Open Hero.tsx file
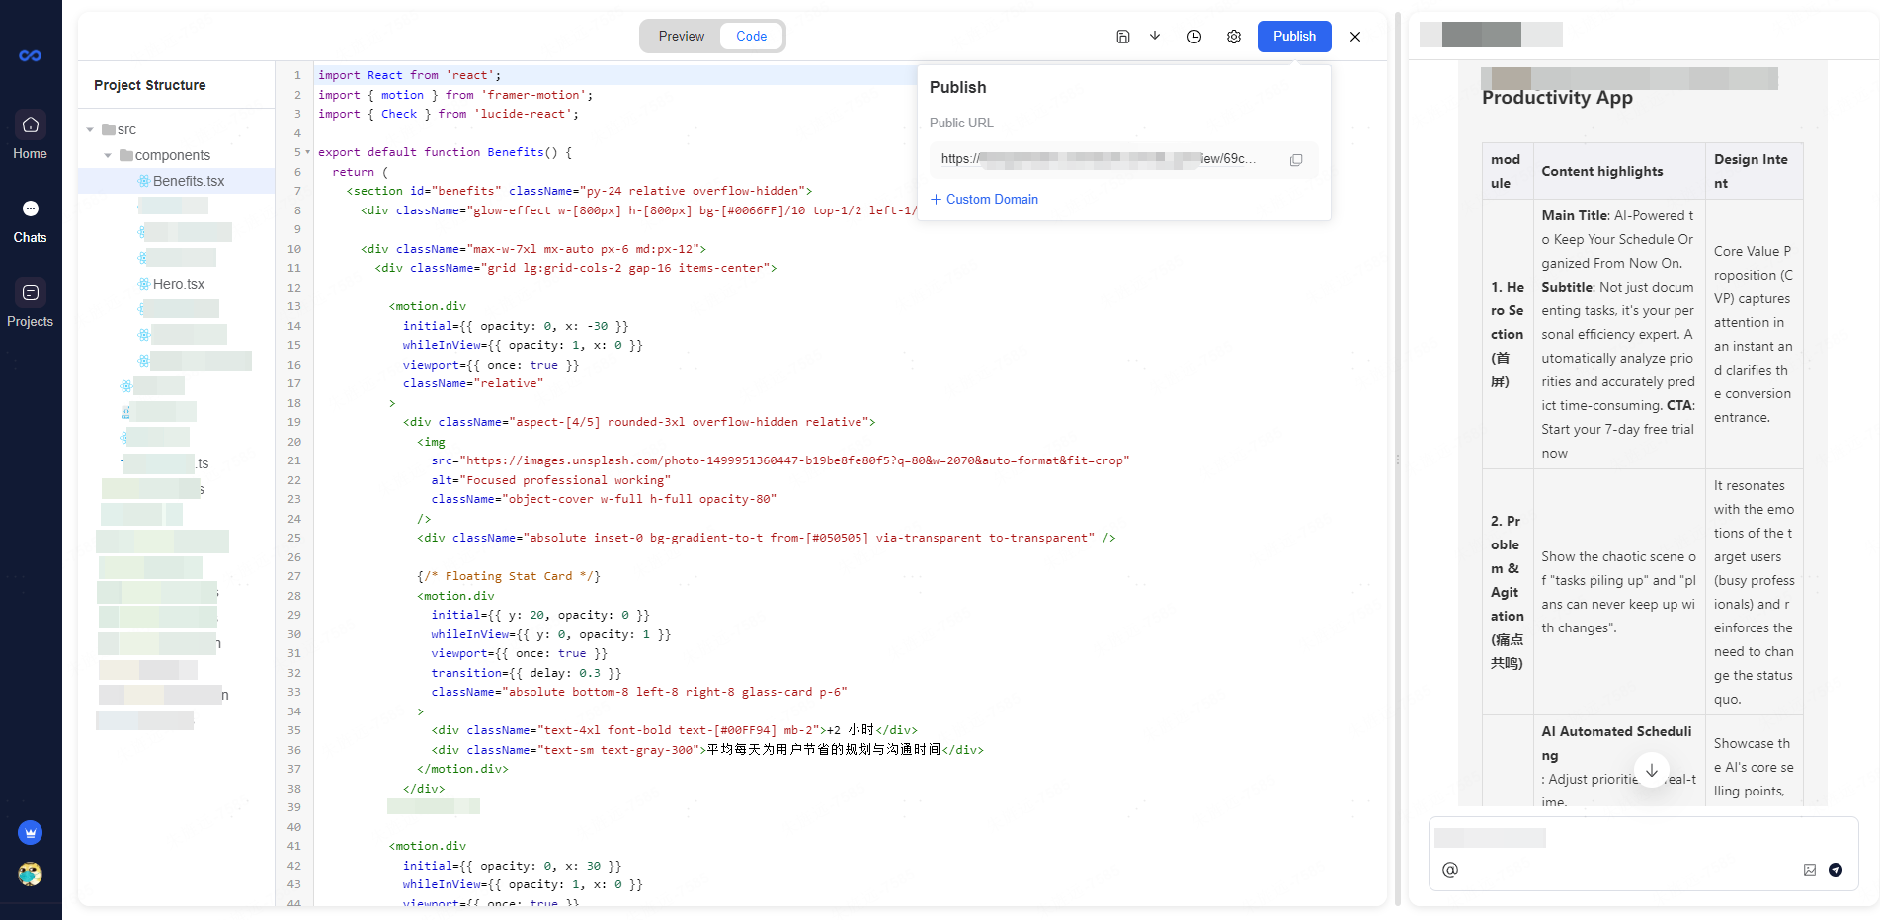1880x920 pixels. tap(178, 284)
